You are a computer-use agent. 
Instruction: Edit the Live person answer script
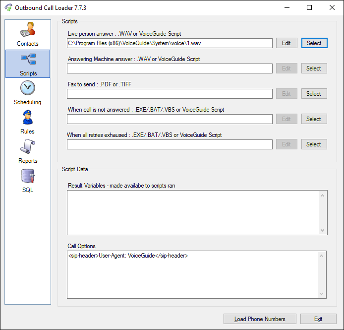[x=287, y=43]
